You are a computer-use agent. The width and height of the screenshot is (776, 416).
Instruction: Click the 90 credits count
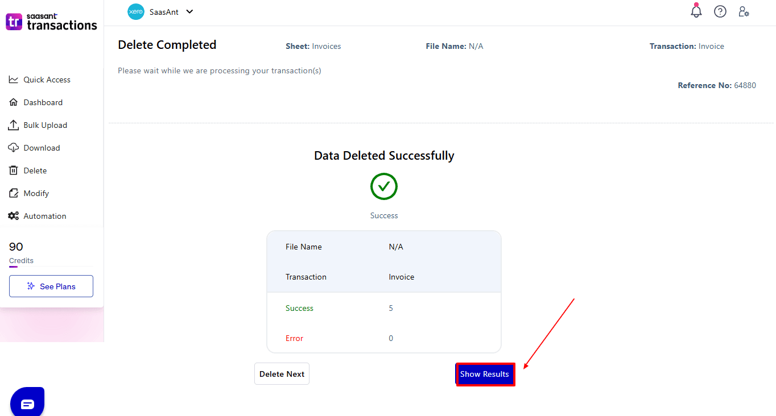coord(16,247)
